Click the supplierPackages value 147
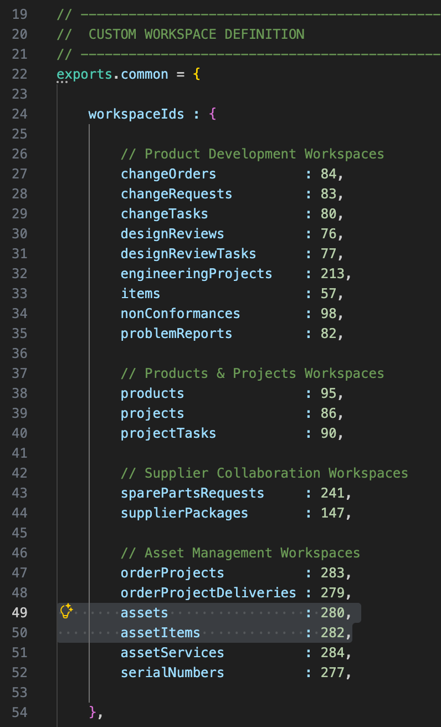The width and height of the screenshot is (441, 727). click(x=332, y=513)
